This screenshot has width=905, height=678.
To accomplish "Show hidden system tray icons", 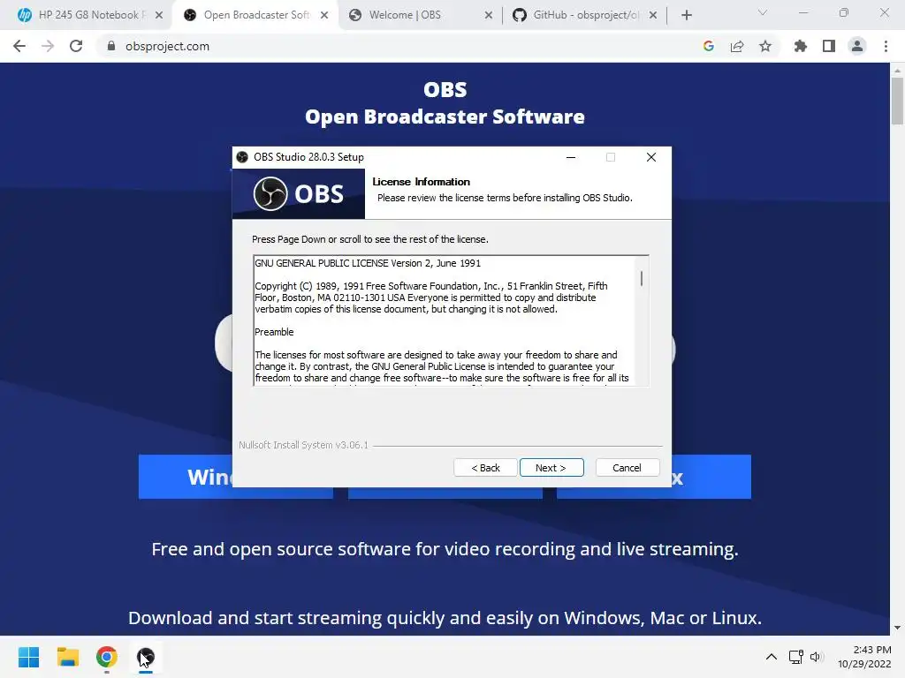I will tap(771, 657).
